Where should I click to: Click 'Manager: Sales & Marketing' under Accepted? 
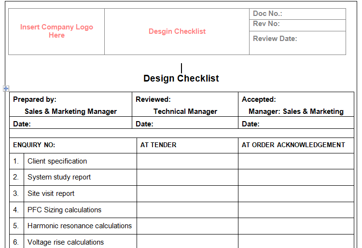296,111
